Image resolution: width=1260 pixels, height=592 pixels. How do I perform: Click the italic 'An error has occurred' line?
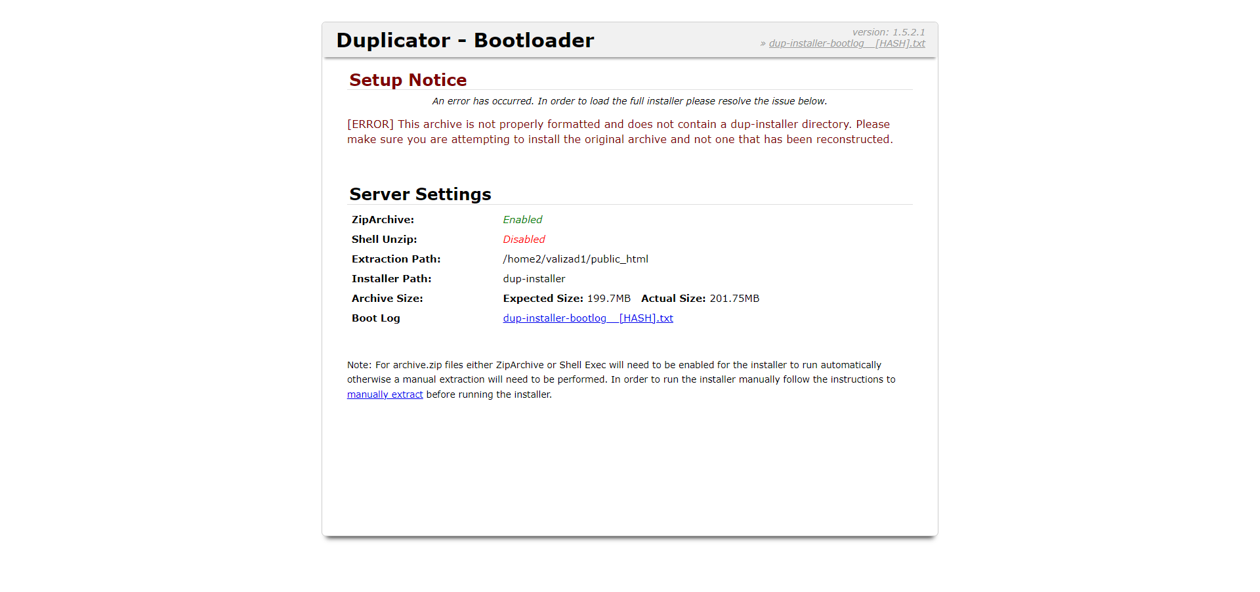pyautogui.click(x=629, y=101)
